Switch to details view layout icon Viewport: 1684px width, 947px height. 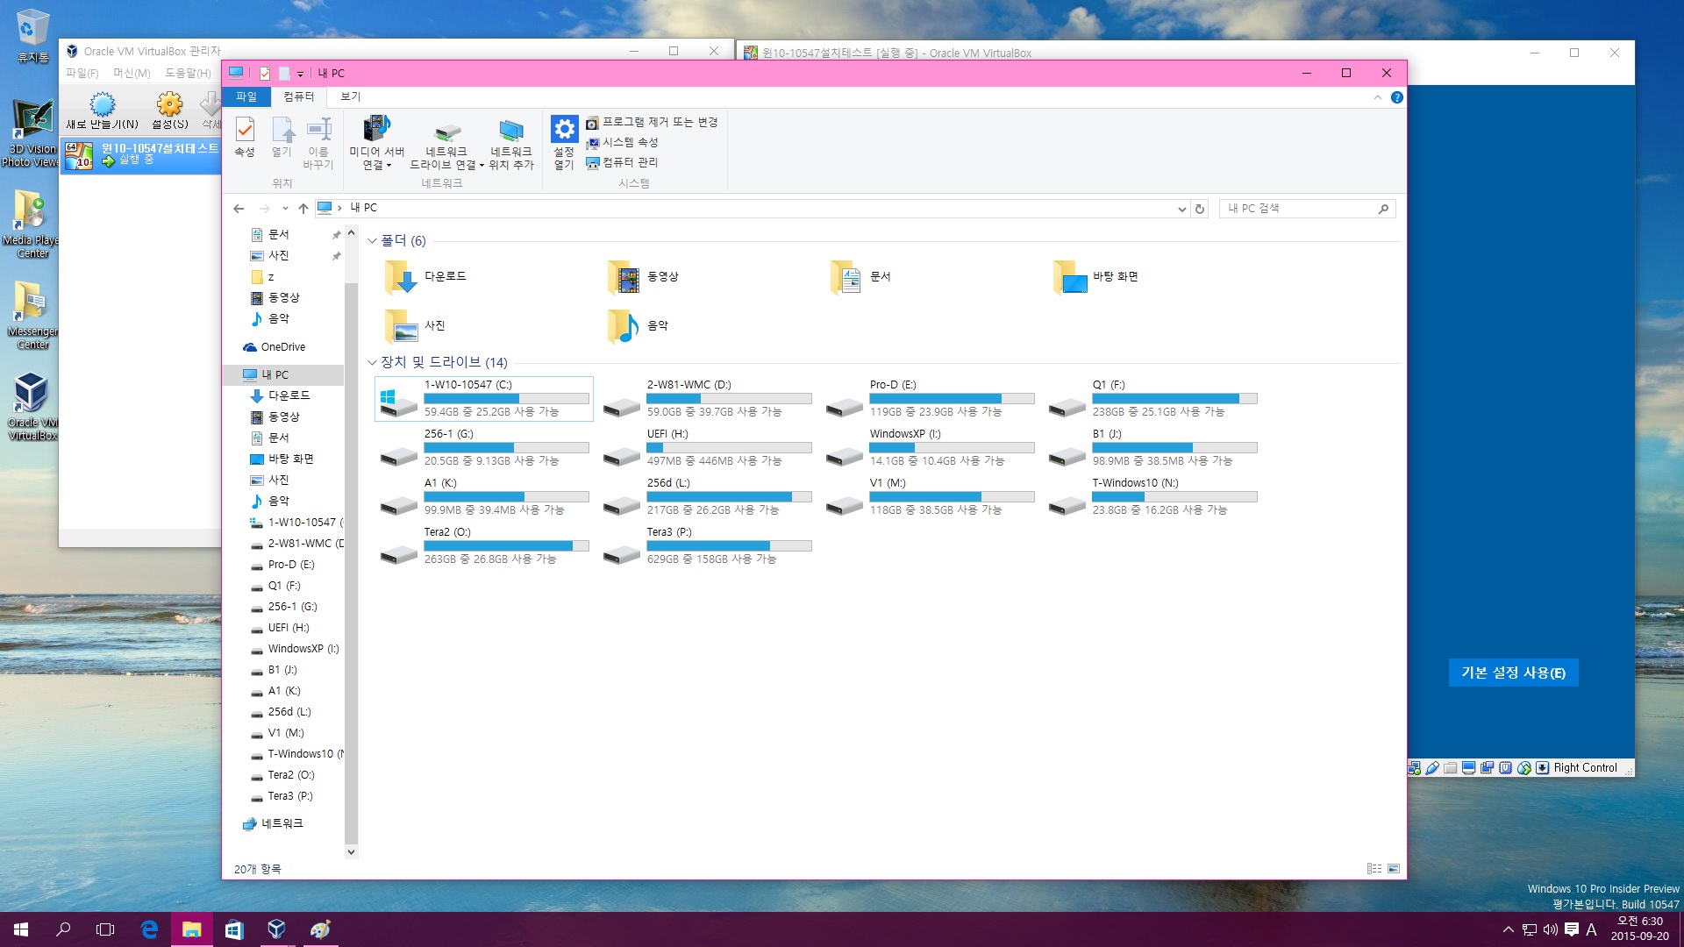click(x=1374, y=869)
